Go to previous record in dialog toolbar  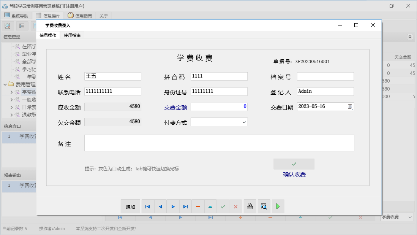point(160,206)
